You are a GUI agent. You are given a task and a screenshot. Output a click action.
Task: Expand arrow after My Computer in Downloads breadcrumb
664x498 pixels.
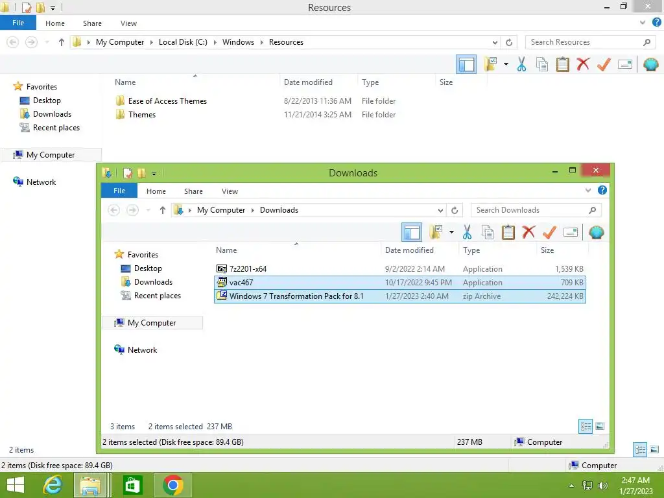click(252, 210)
